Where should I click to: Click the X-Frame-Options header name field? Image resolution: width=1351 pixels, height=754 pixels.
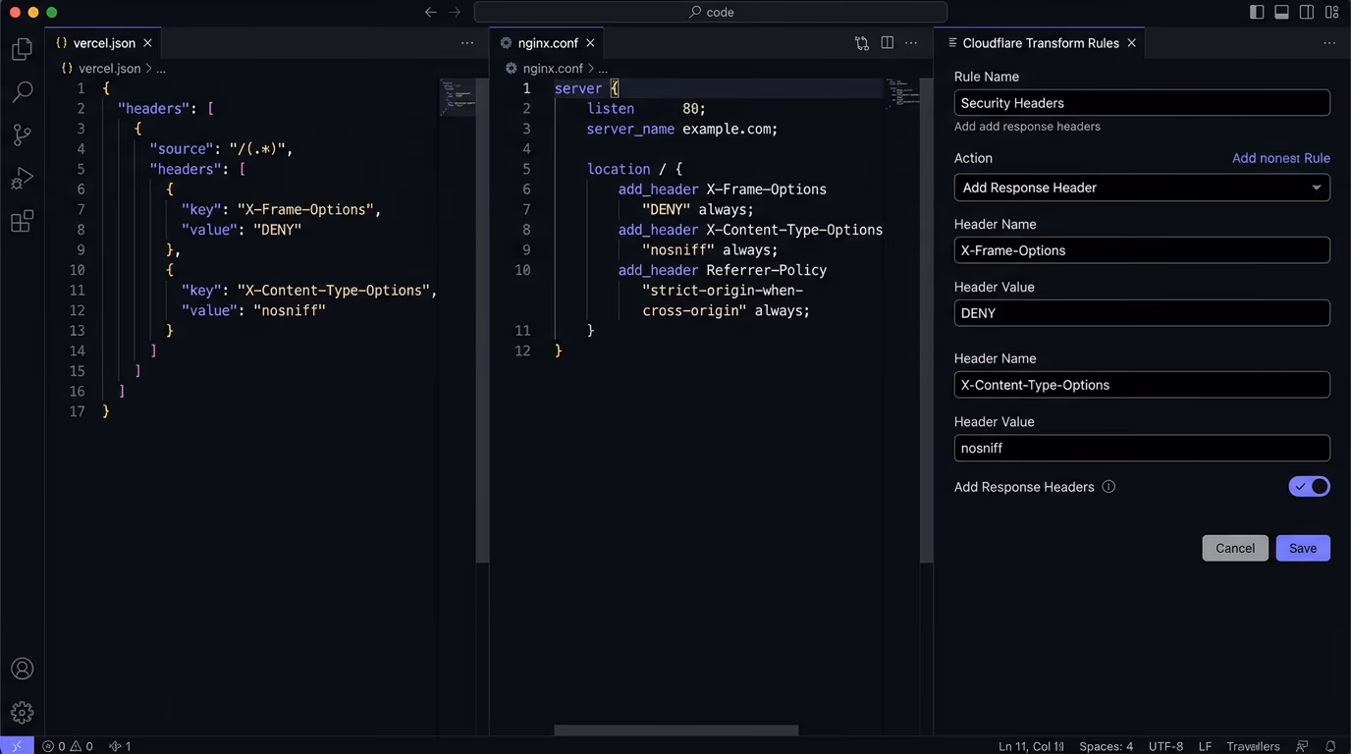(1142, 250)
